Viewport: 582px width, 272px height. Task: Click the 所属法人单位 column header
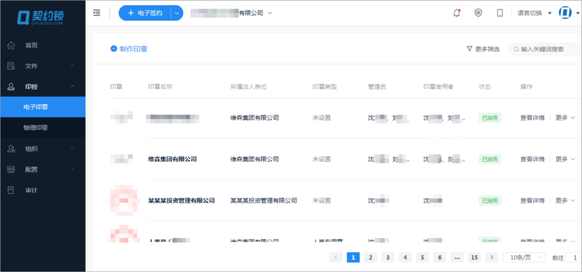tap(248, 87)
